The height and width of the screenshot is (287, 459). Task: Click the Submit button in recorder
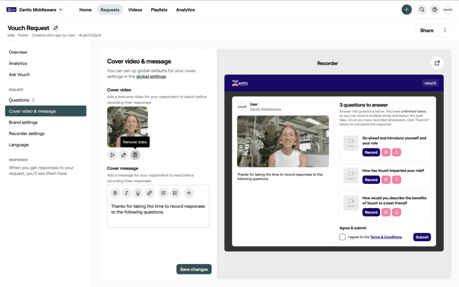coord(422,237)
